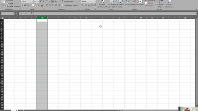Click the borders icon
This screenshot has height=111, width=198.
(33, 5)
